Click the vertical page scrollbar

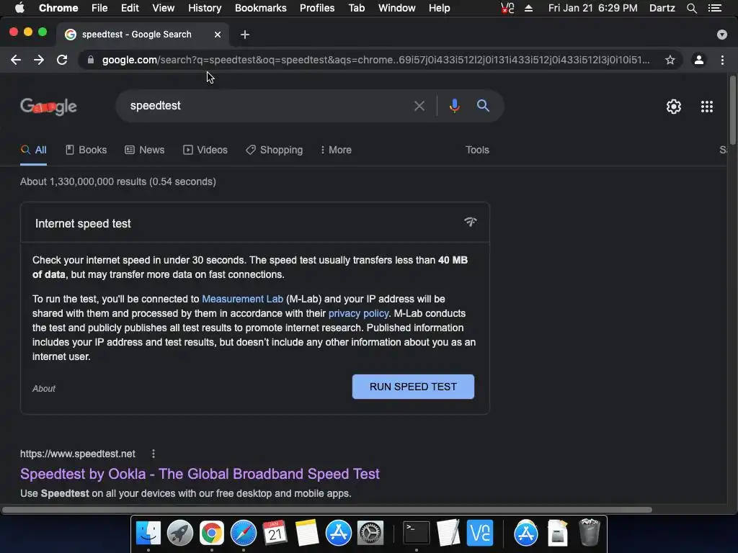(732, 110)
